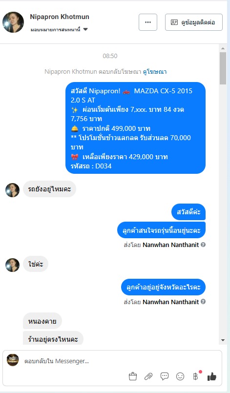Image resolution: width=230 pixels, height=393 pixels.
Task: Click the scrollbar down arrow
Action: [223, 340]
